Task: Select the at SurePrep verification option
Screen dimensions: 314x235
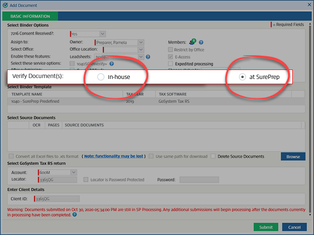Action: point(242,77)
